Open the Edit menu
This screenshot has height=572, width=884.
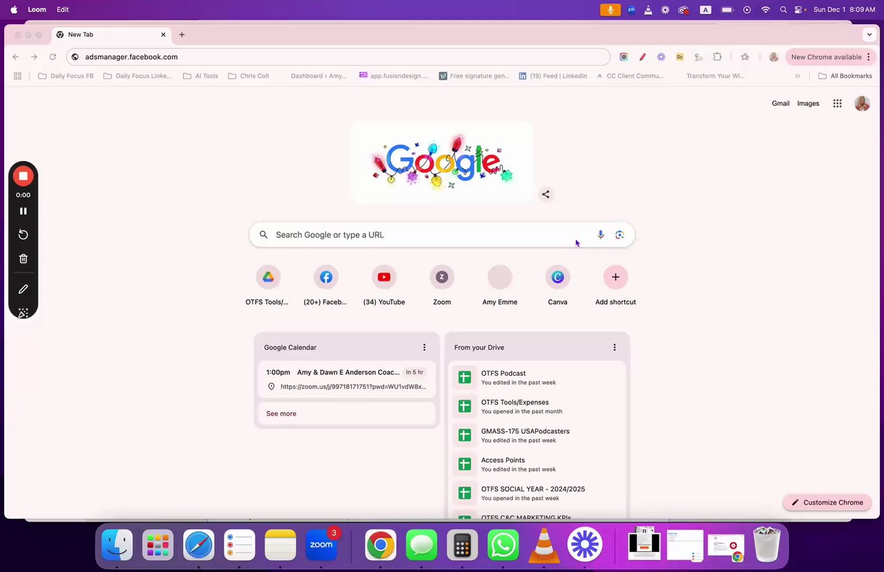pyautogui.click(x=63, y=10)
